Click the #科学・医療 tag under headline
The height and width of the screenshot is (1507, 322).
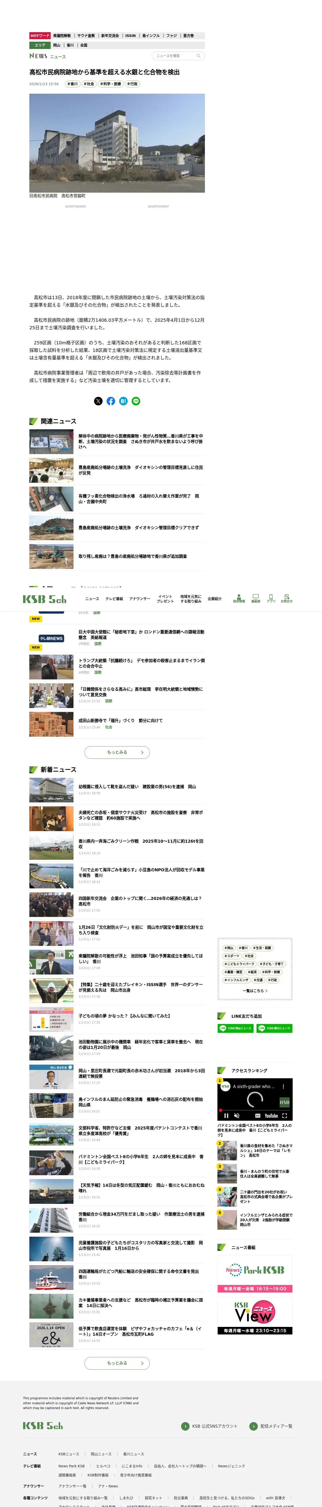tap(110, 84)
